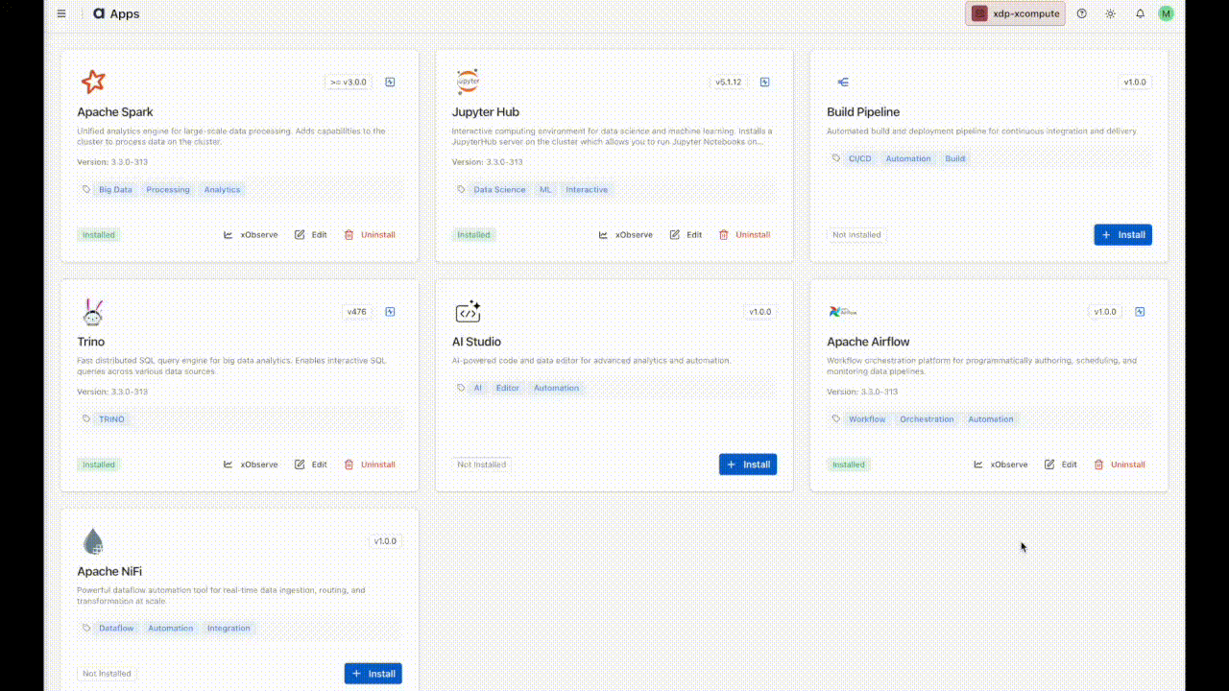
Task: Edit the Trino app
Action: [311, 465]
